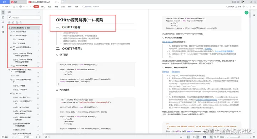Collapse bookmark 二、TCP3次握手和4次挥手 node
The height and width of the screenshot is (139, 257).
click(x=10, y=80)
